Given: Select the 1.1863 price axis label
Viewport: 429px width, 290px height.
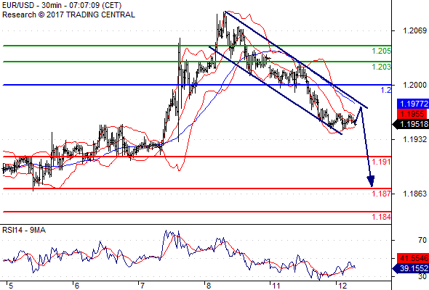Looking at the screenshot, I should 414,194.
